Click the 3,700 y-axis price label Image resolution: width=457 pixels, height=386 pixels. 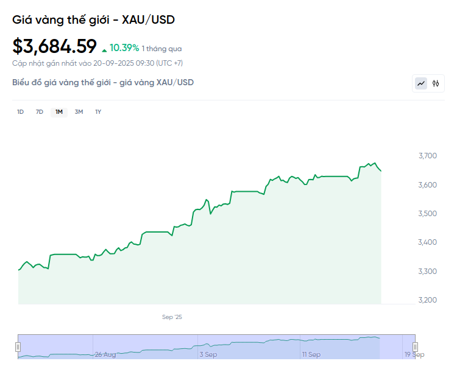tap(428, 156)
